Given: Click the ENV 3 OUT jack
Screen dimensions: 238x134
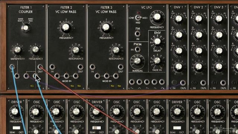Looking at the screenshot, I should click(223, 83).
